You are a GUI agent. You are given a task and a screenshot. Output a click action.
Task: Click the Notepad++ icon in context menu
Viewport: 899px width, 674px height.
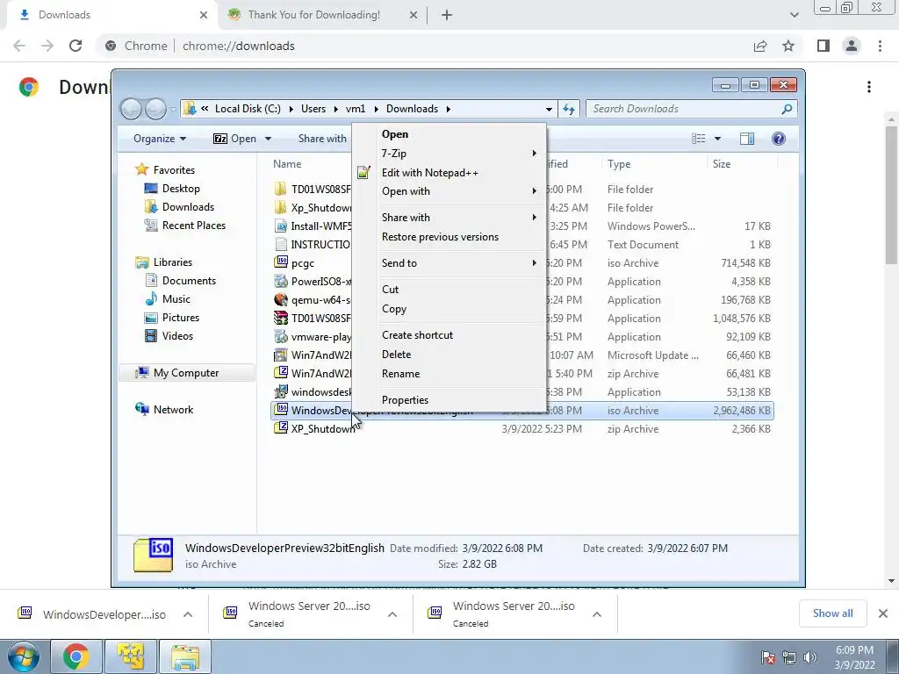[363, 173]
